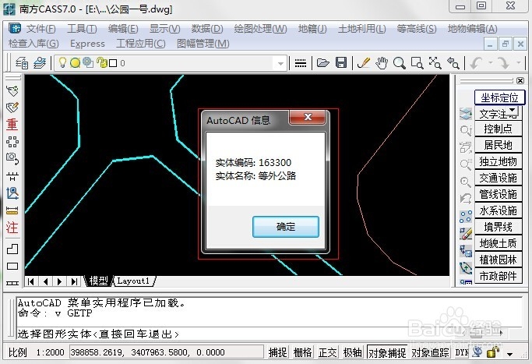
Task: Toggle 对象追踪 object tracking
Action: point(430,352)
